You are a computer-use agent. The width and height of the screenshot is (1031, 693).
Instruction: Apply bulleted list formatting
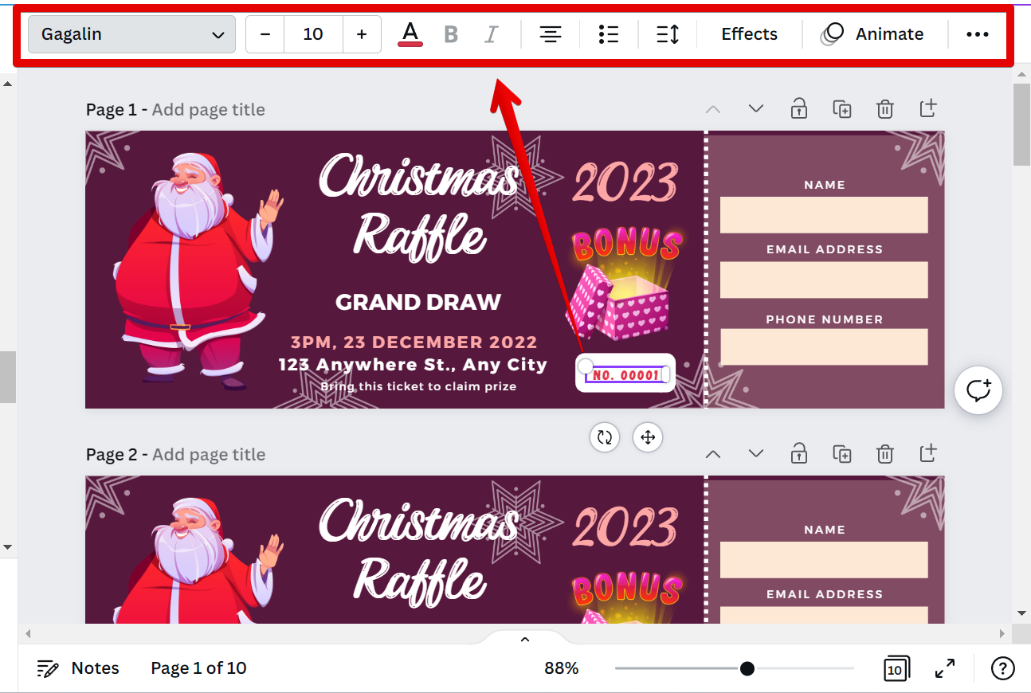[x=609, y=34]
